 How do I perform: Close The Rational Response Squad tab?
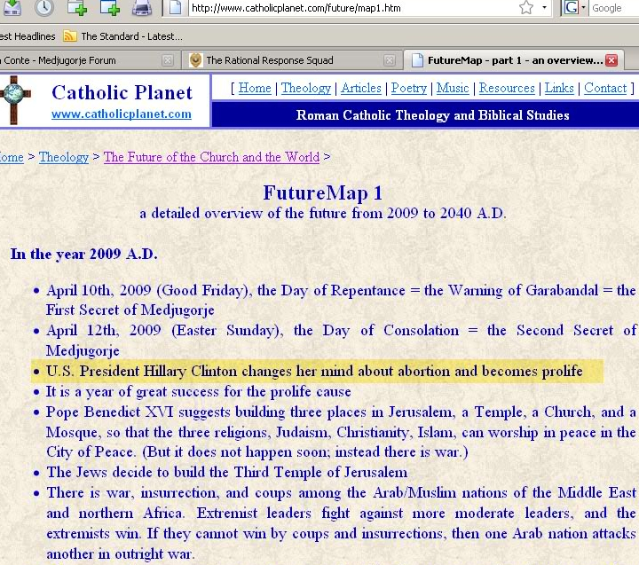(x=390, y=60)
